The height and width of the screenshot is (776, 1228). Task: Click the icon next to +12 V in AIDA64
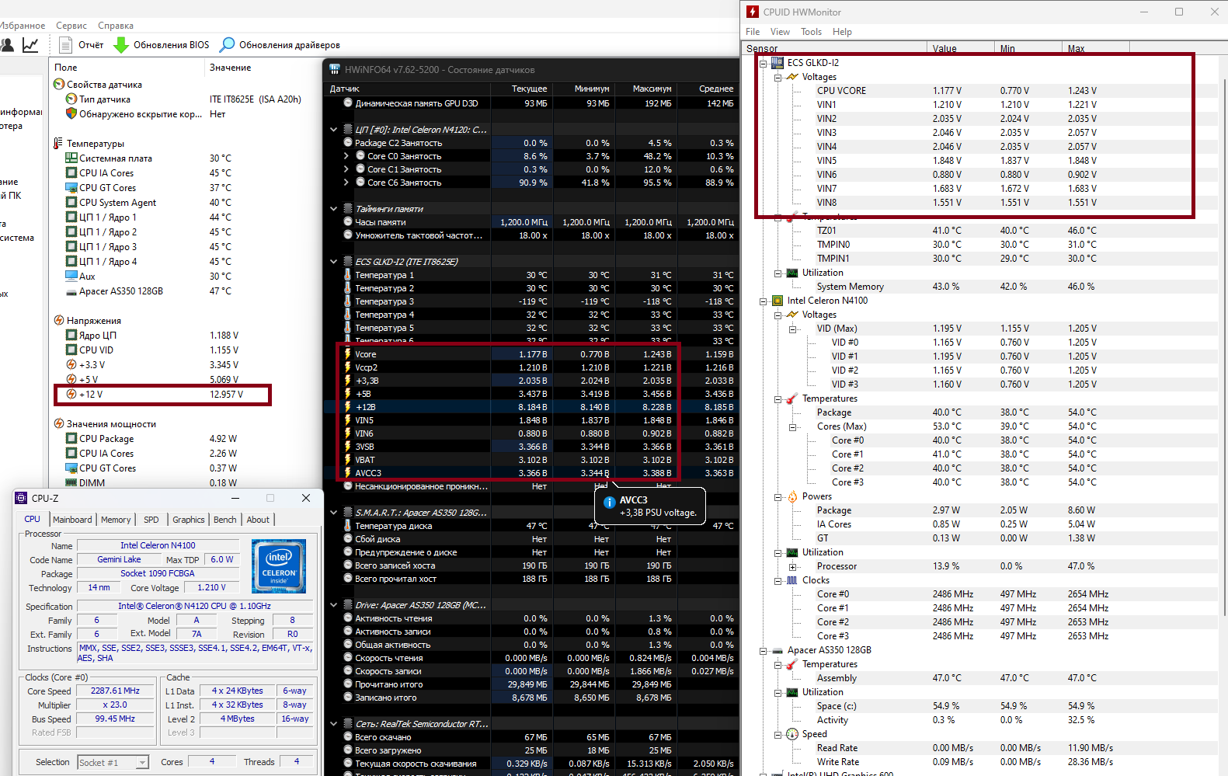click(71, 394)
